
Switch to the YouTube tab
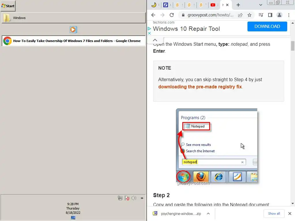(x=213, y=5)
